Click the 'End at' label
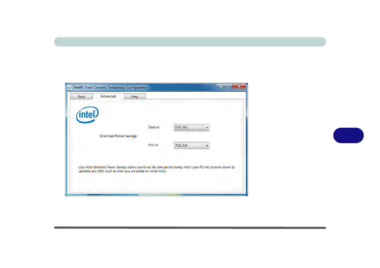Viewport: 380px width, 268px height. tap(153, 145)
